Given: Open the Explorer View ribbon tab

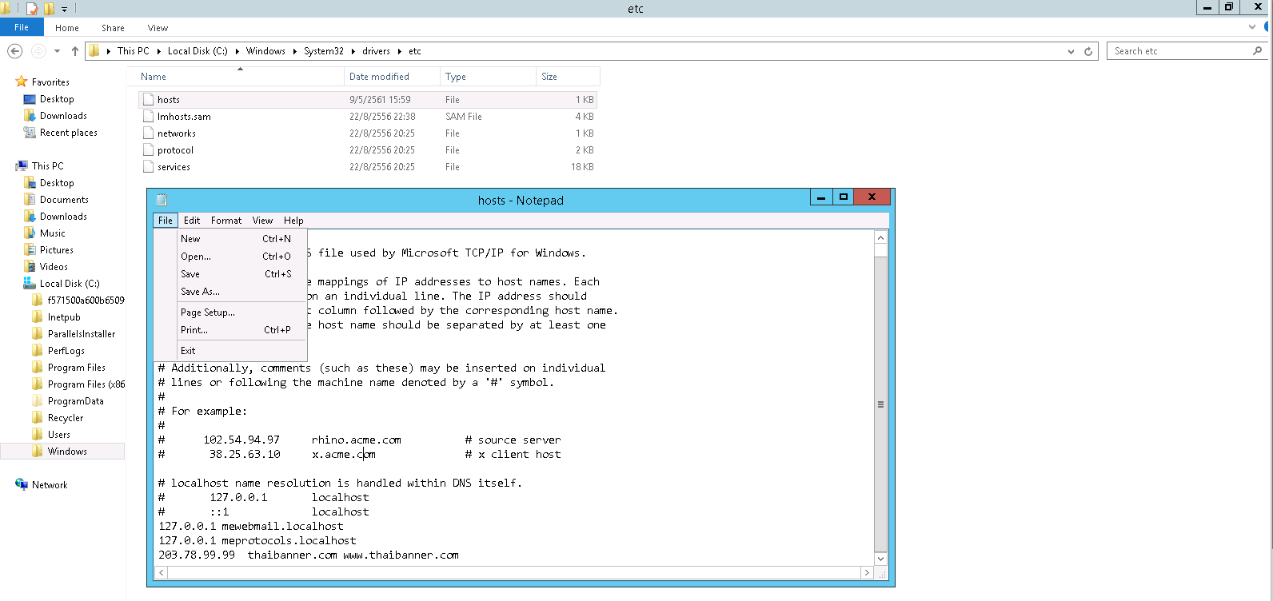Looking at the screenshot, I should coord(158,28).
